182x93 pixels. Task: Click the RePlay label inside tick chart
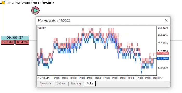[42, 28]
